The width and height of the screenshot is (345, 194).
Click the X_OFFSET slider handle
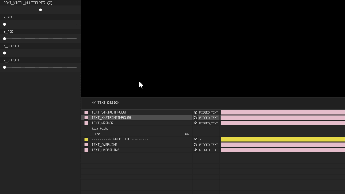point(4,53)
